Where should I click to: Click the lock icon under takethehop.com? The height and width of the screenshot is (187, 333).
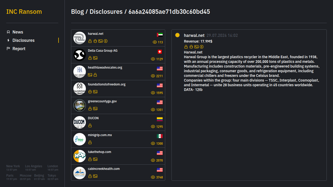click(90, 159)
